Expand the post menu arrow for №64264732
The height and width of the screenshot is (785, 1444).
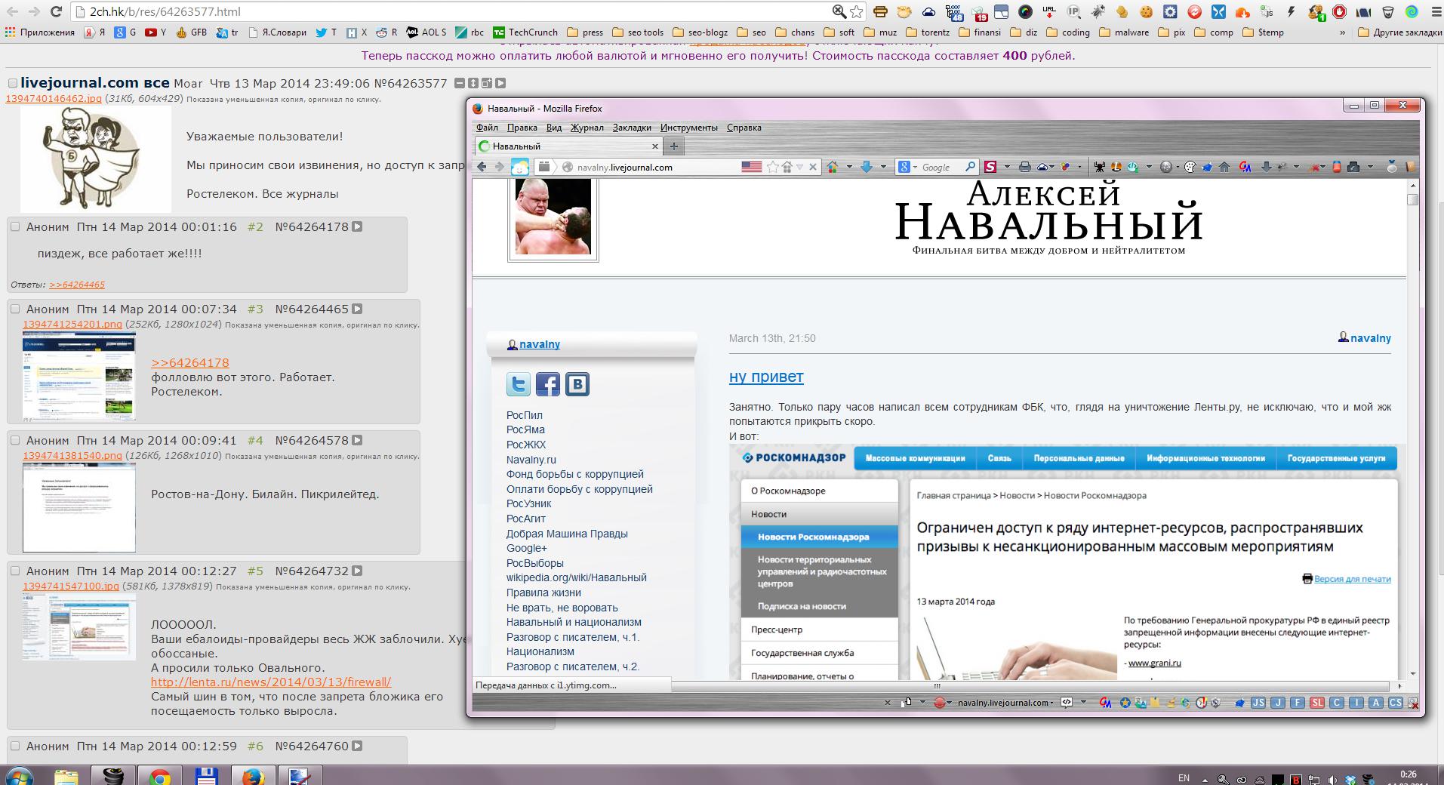pyautogui.click(x=358, y=571)
